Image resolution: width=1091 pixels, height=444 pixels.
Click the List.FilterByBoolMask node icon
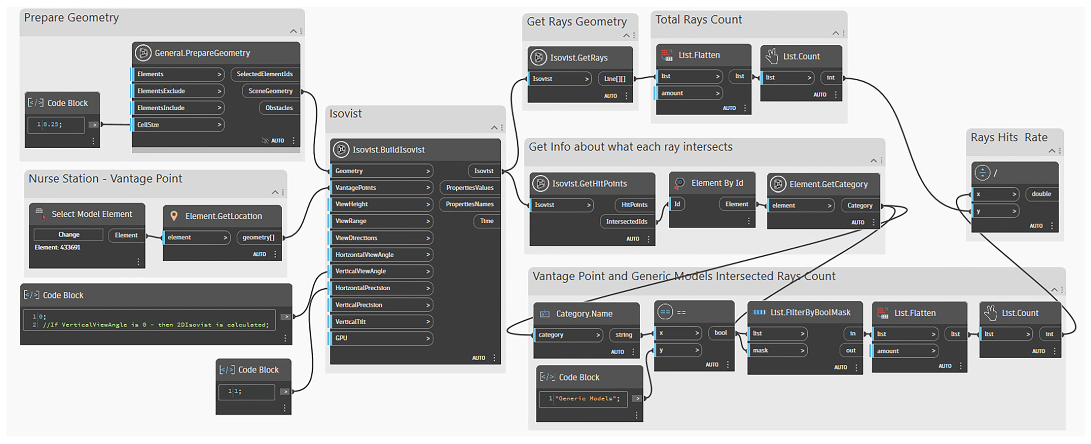[759, 313]
